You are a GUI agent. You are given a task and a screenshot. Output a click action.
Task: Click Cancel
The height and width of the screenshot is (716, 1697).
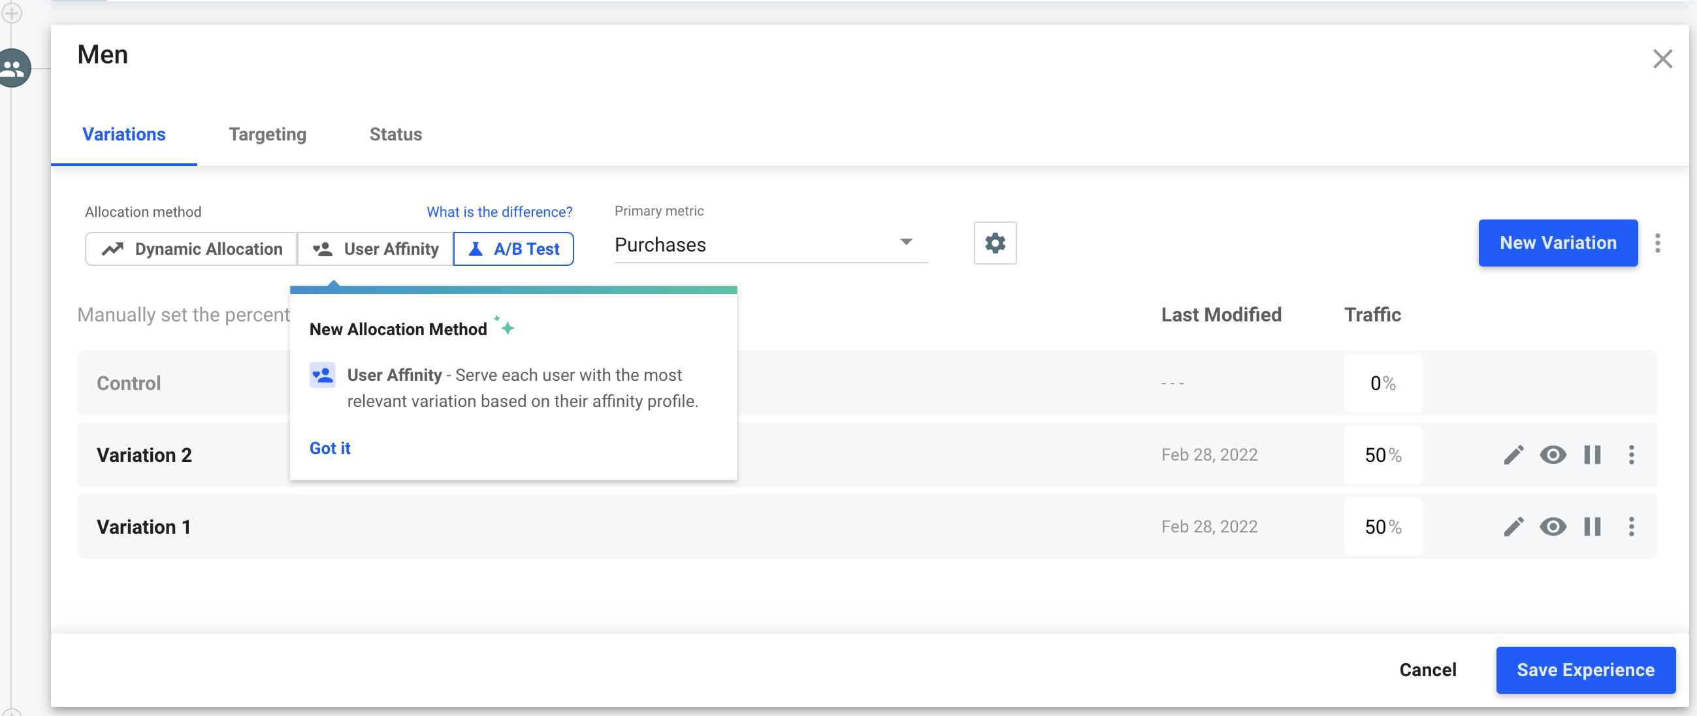[x=1428, y=670]
